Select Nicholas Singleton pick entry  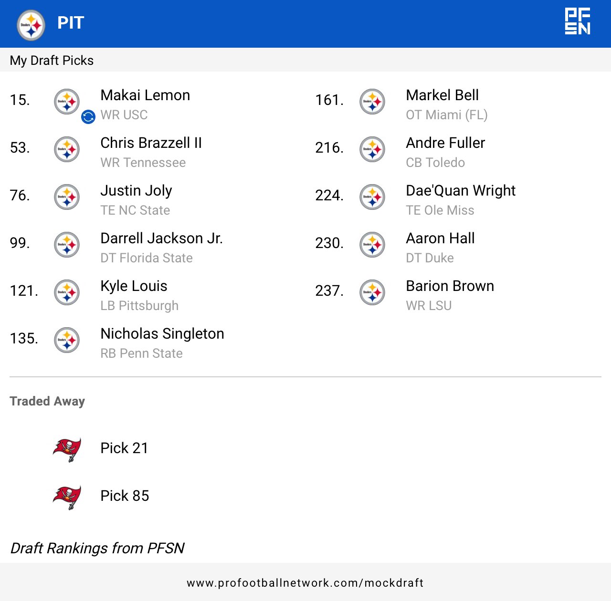point(162,334)
